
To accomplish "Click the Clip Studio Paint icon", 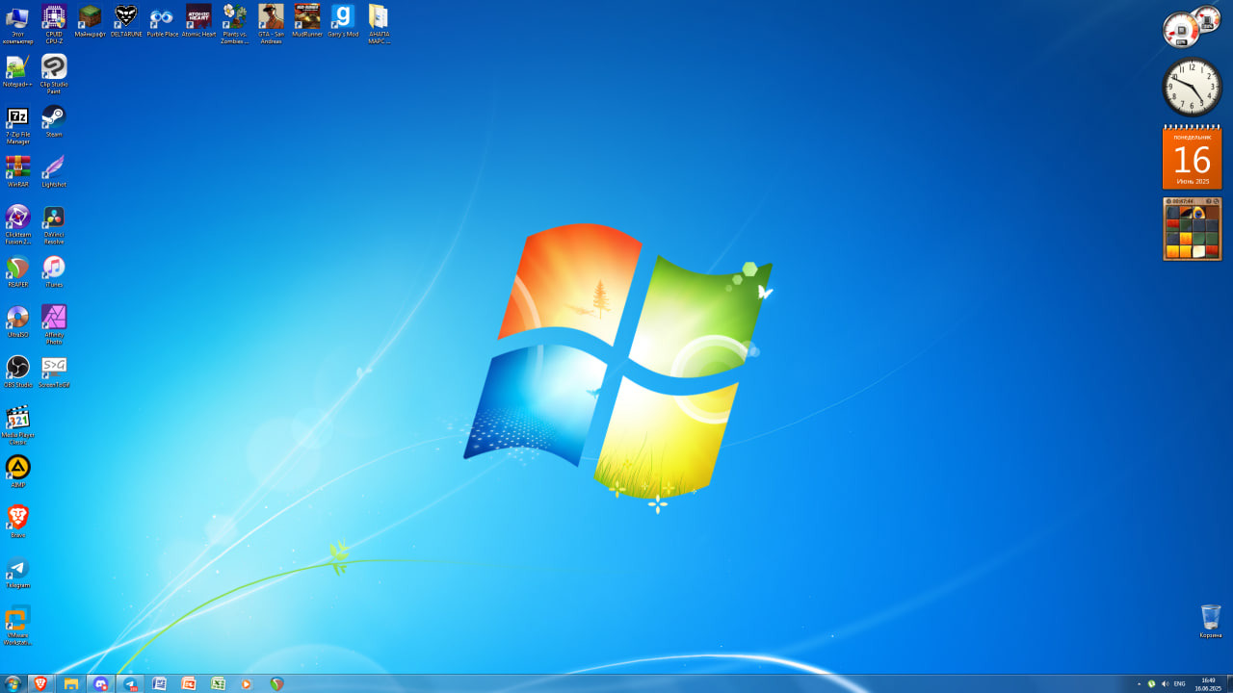I will pyautogui.click(x=54, y=74).
